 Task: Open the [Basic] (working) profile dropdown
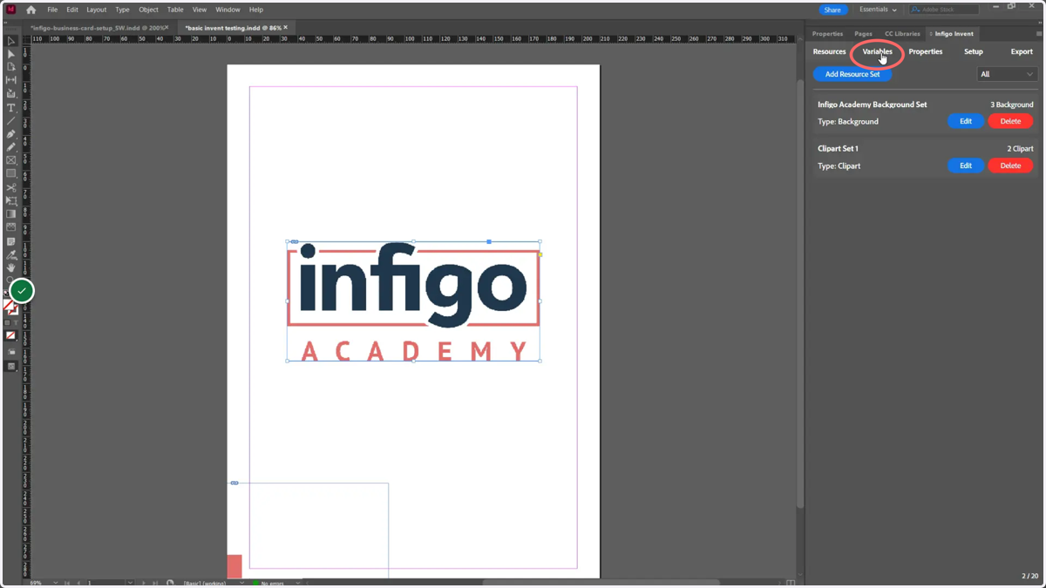tap(242, 583)
